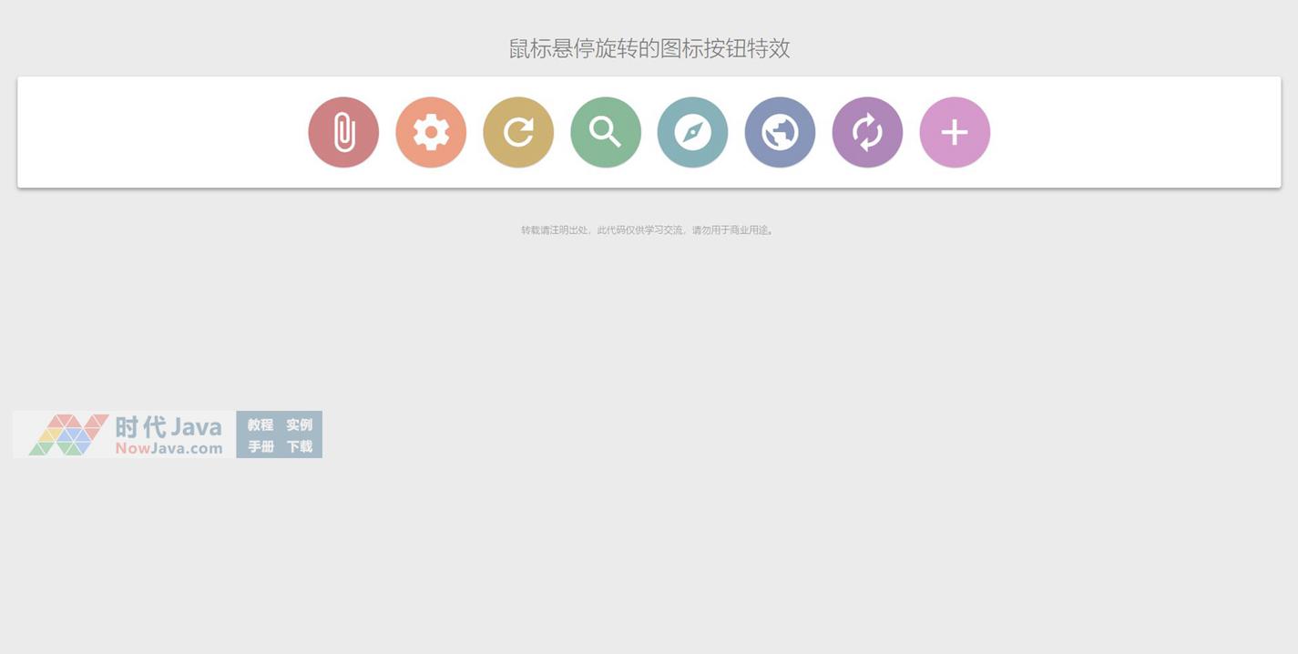Viewport: 1298px width, 654px height.
Task: Click the 时代Java watermark title
Action: point(169,426)
